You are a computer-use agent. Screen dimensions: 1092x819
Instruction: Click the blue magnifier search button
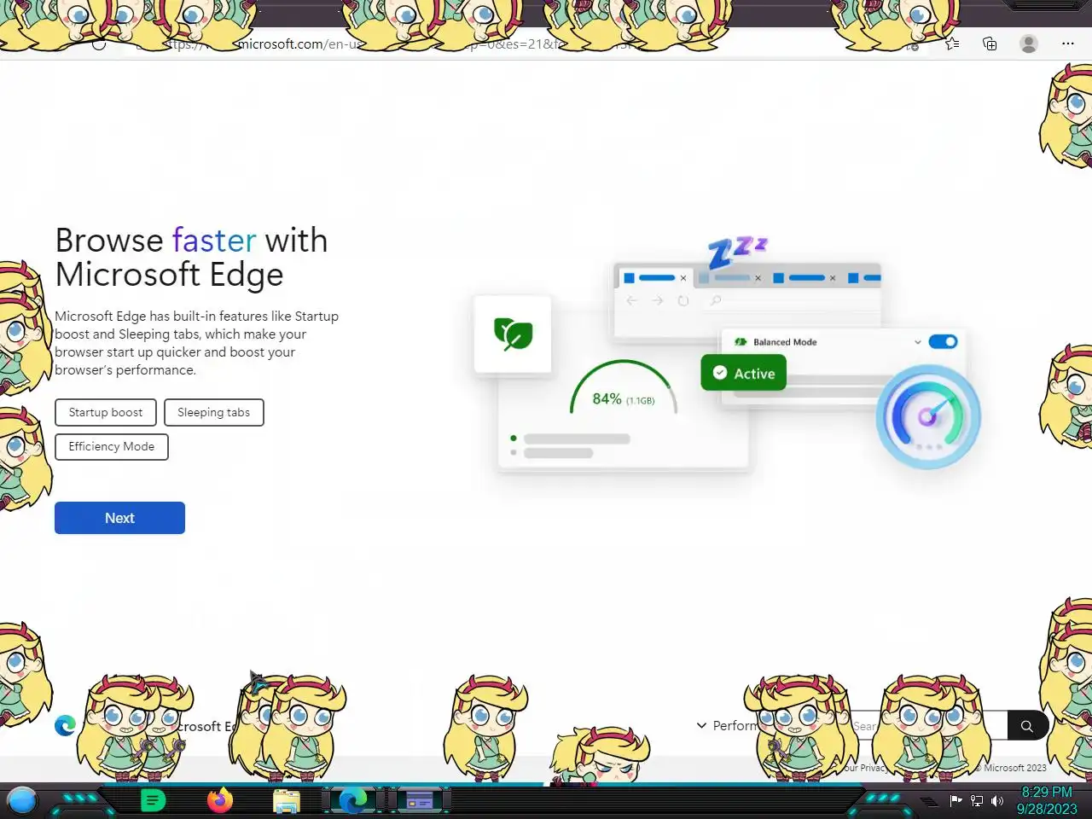click(1027, 726)
